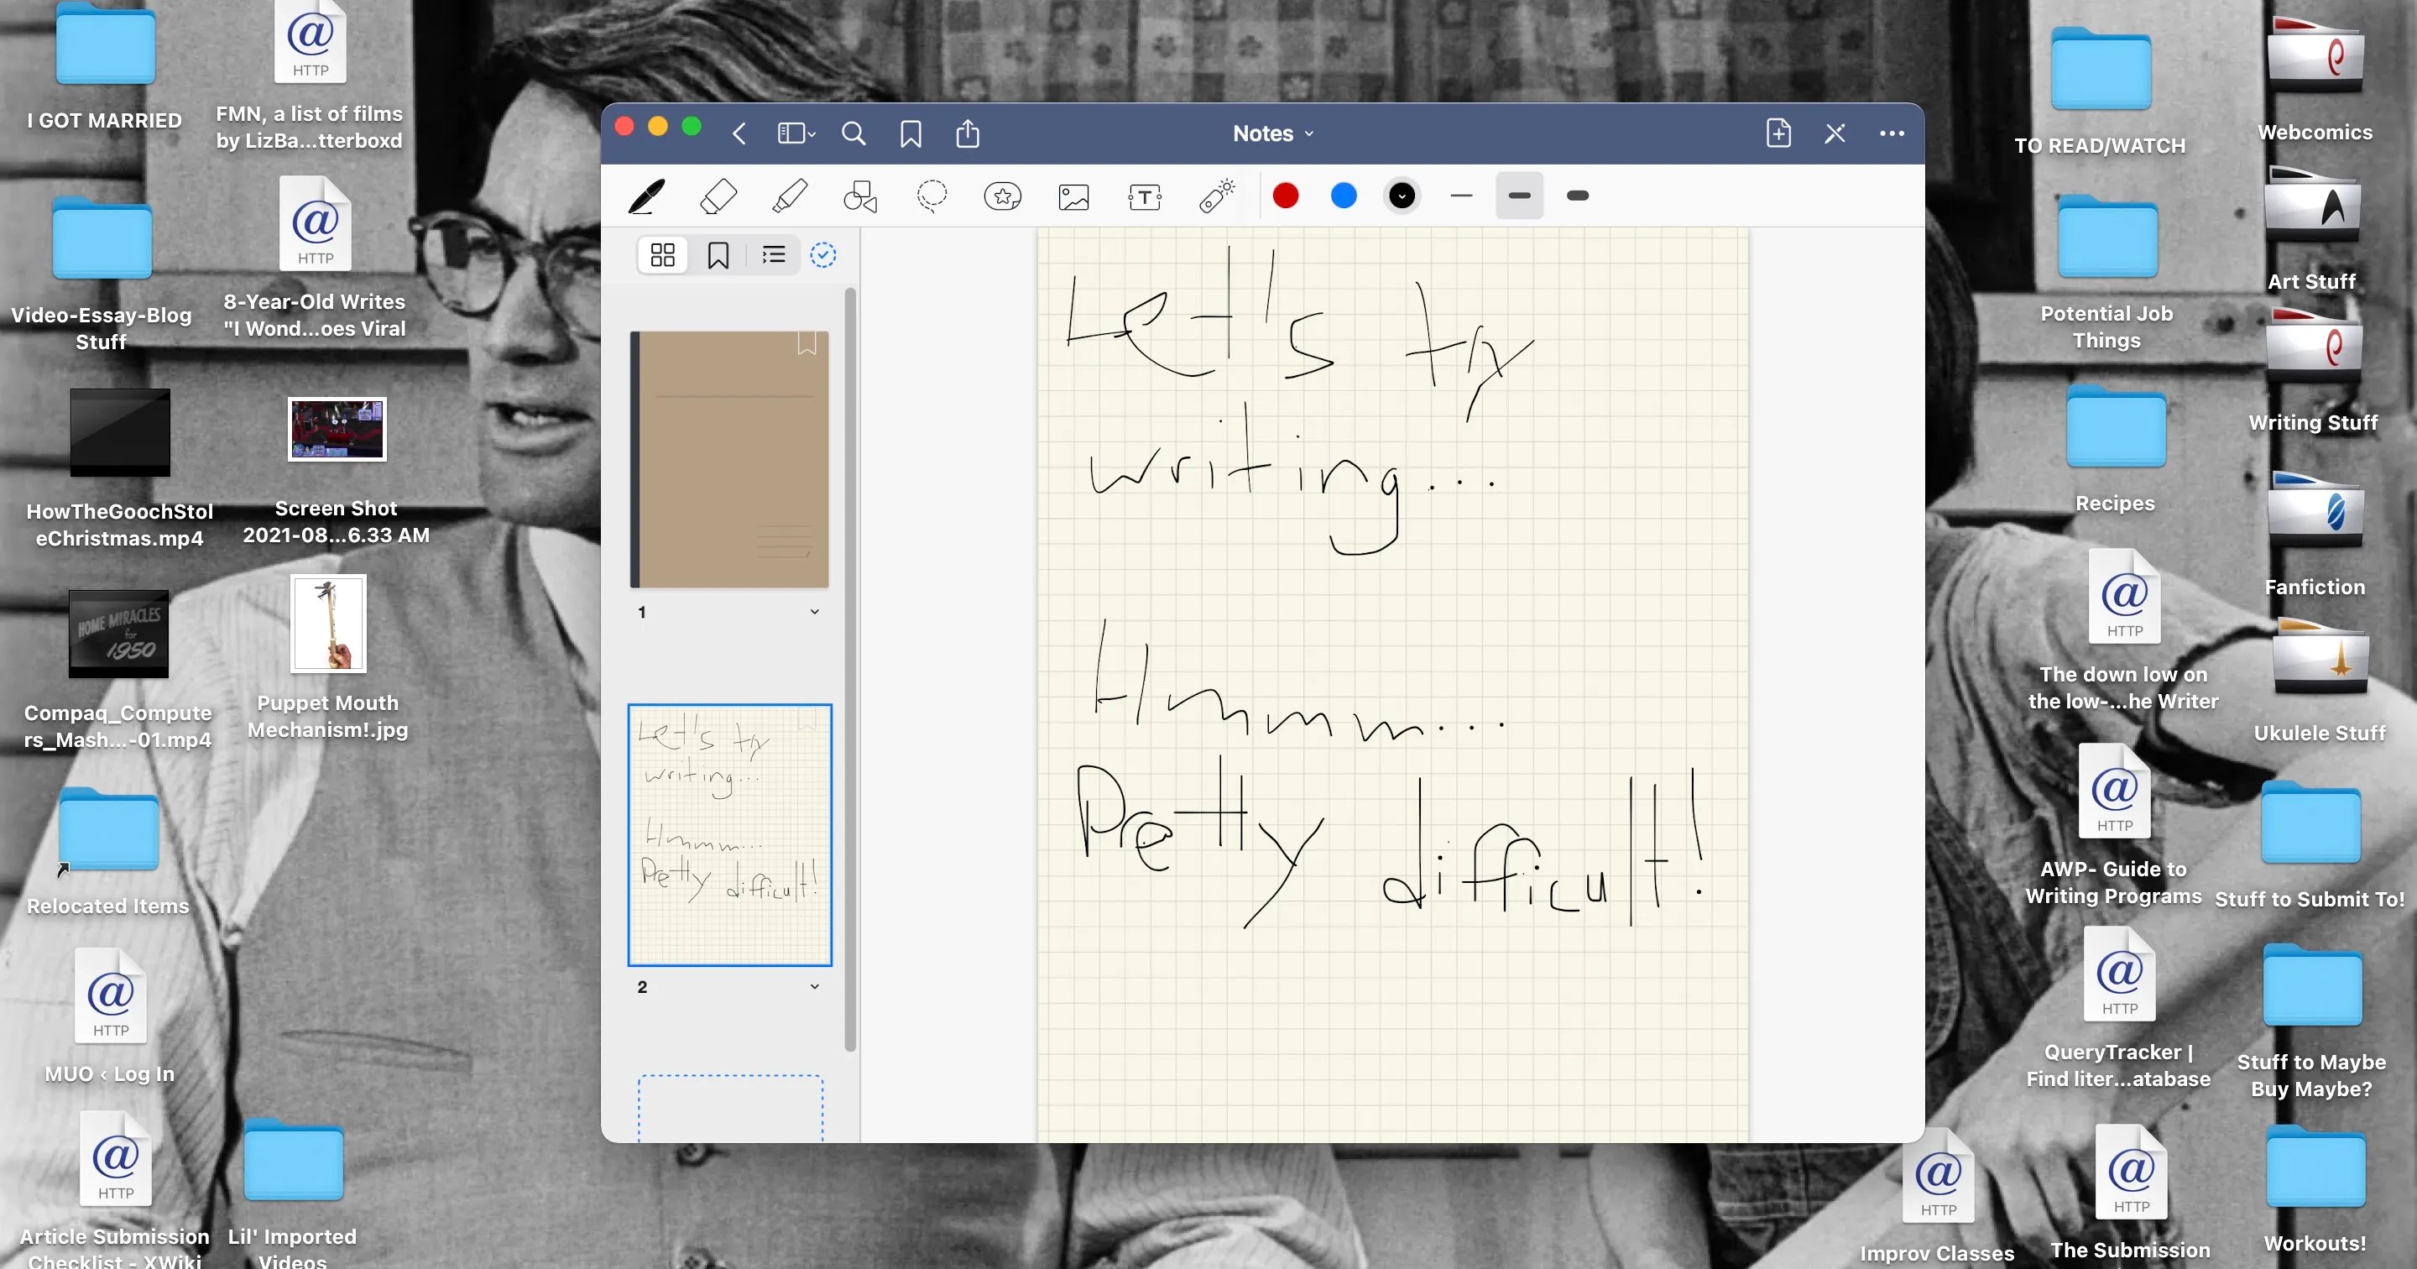
Task: Open search within the document
Action: 854,133
